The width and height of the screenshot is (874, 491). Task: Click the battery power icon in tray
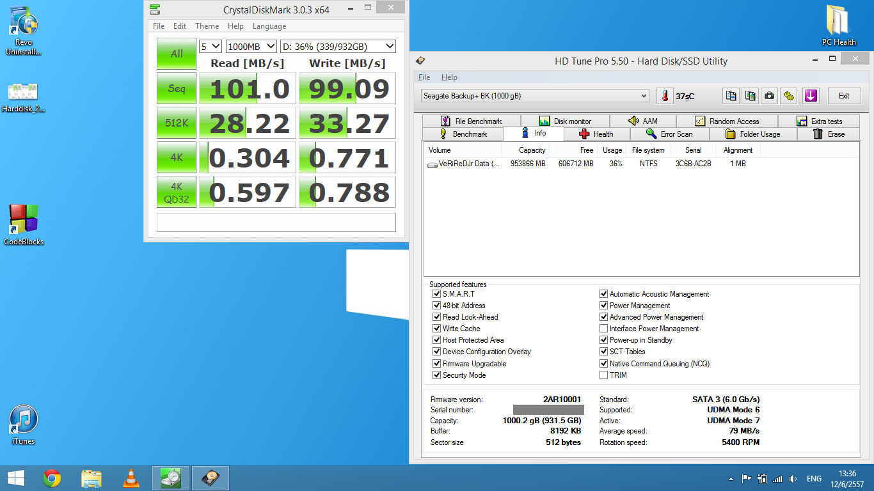[761, 478]
